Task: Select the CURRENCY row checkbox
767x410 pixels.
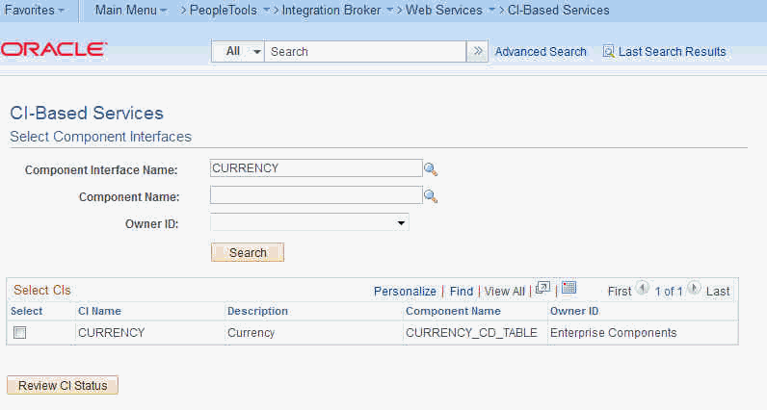Action: coord(20,333)
